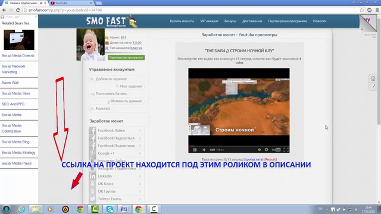Reload the page with the refresh button
381x214 pixels.
click(x=18, y=10)
